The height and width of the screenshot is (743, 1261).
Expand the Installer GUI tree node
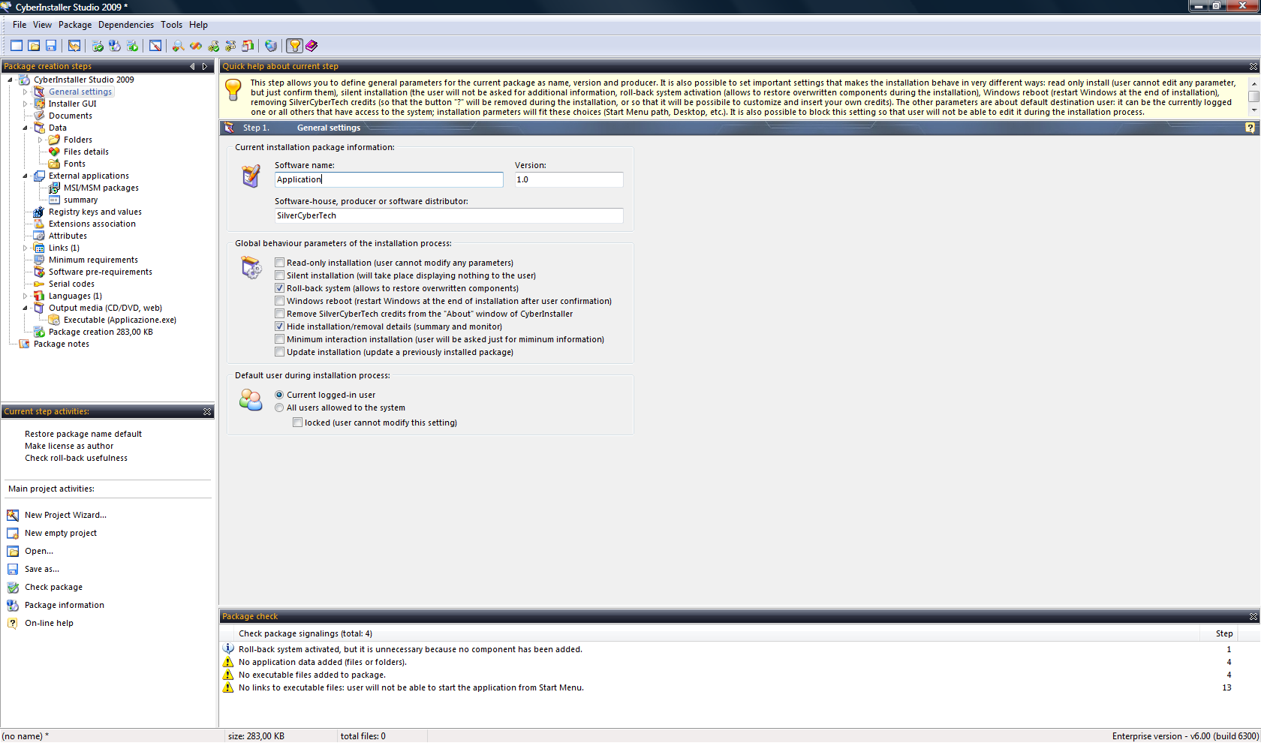(x=25, y=104)
